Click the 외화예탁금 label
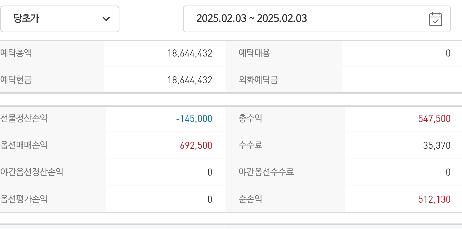The image size is (462, 229). click(x=258, y=80)
